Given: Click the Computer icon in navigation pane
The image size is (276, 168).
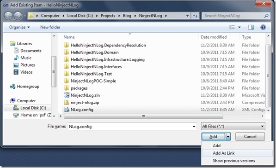Looking at the screenshot, I should tap(12, 100).
